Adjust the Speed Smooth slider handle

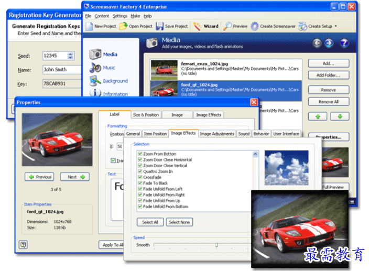click(216, 245)
